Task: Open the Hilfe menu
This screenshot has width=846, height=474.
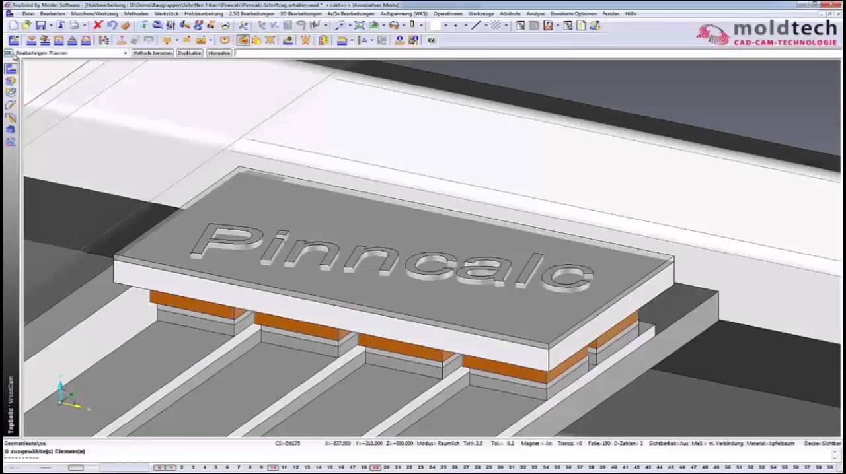Action: pos(631,13)
